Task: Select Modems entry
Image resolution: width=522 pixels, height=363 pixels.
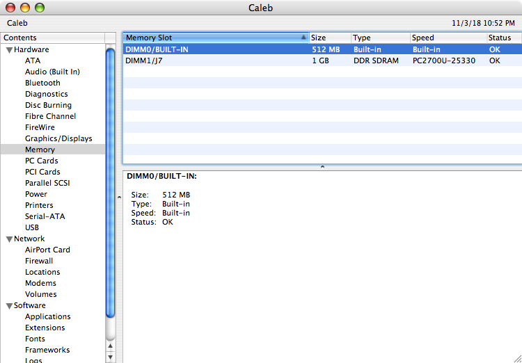Action: 40,283
